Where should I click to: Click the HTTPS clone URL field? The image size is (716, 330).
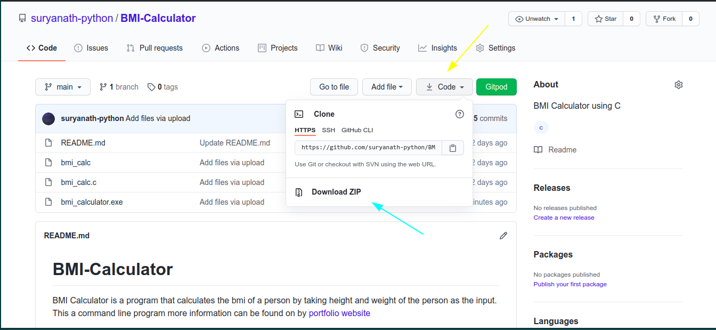point(368,148)
